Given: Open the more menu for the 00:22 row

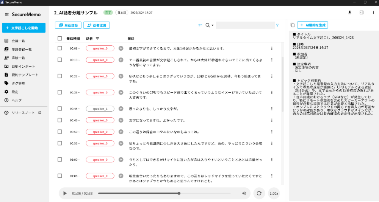Looking at the screenshot, I should click(272, 76).
